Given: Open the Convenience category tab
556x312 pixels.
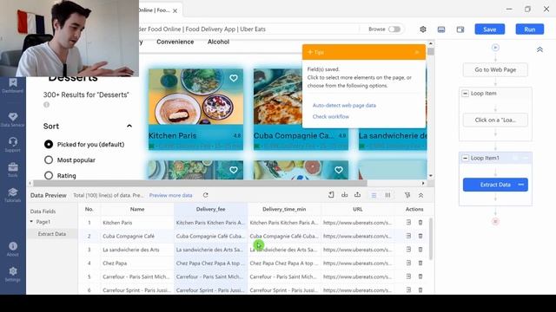Looking at the screenshot, I should (175, 42).
